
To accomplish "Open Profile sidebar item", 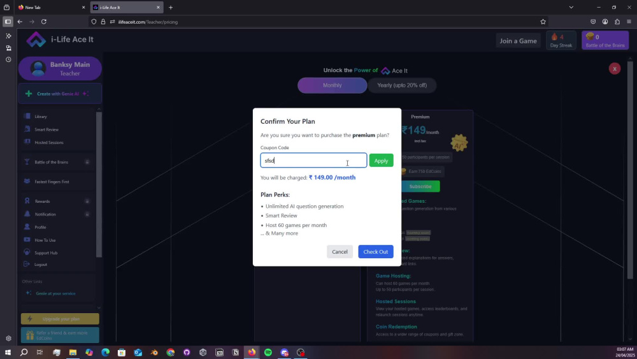I will tap(40, 227).
